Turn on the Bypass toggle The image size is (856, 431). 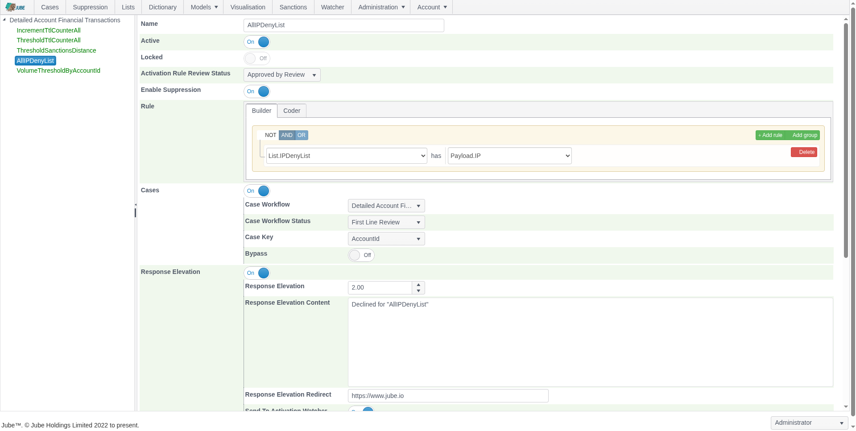click(361, 255)
